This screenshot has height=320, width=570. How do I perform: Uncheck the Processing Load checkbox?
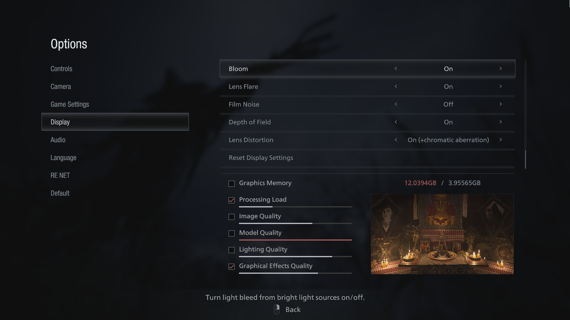232,200
